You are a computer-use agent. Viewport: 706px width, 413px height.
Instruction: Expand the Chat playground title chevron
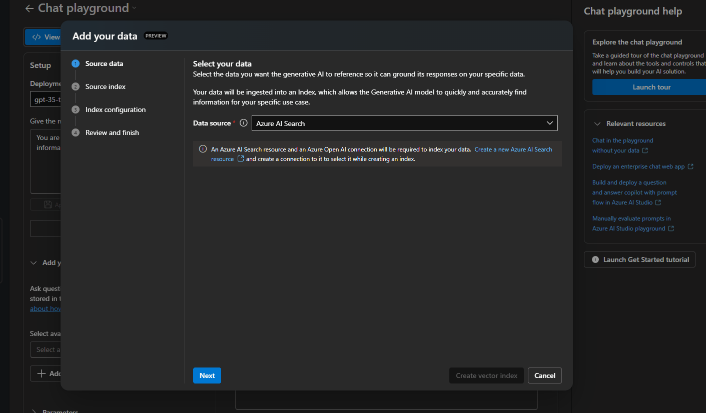(134, 8)
